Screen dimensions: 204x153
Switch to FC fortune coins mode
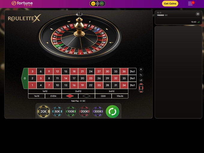(102, 4)
